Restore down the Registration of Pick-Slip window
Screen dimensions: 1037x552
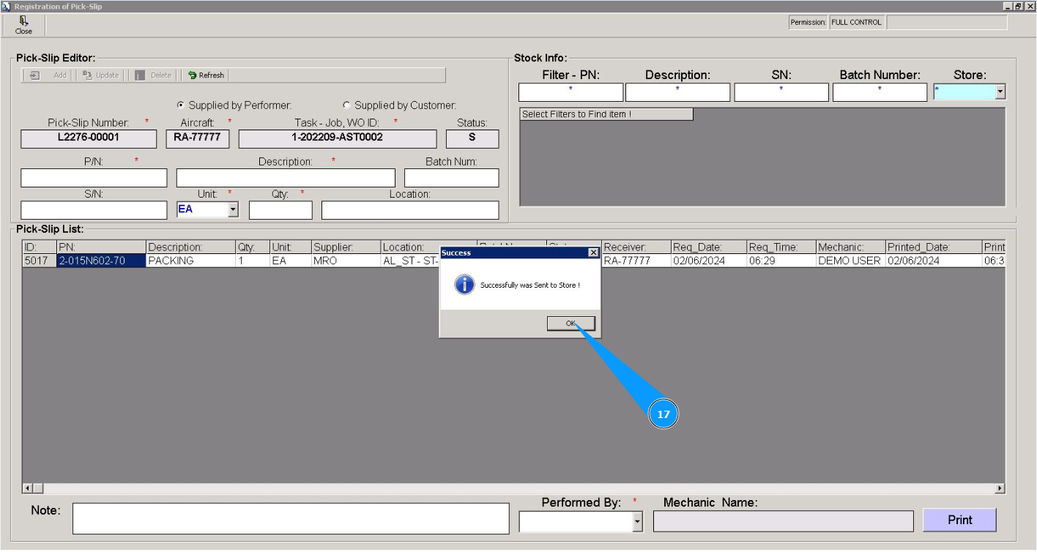(1018, 6)
